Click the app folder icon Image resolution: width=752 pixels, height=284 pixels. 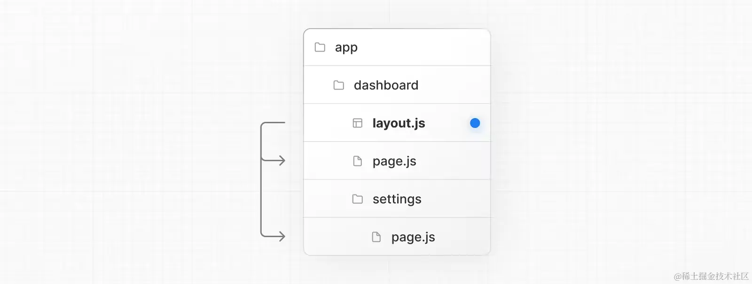click(320, 47)
